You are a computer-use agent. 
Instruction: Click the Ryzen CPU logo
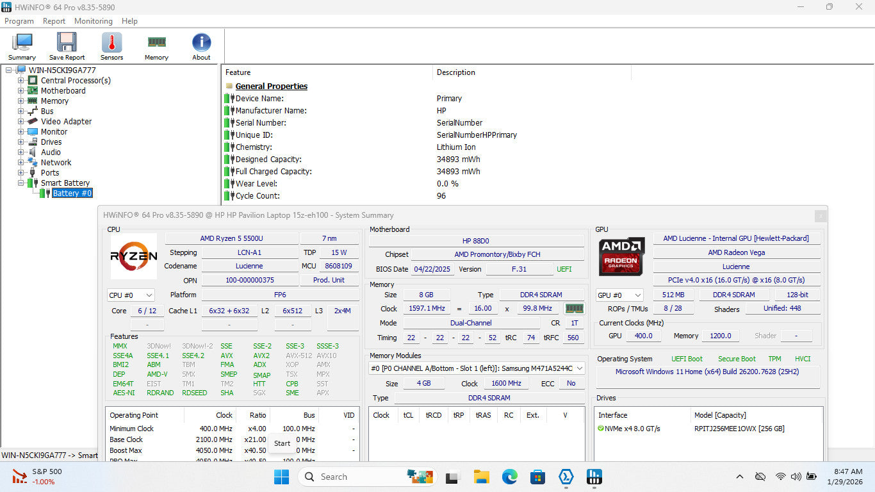pos(133,256)
